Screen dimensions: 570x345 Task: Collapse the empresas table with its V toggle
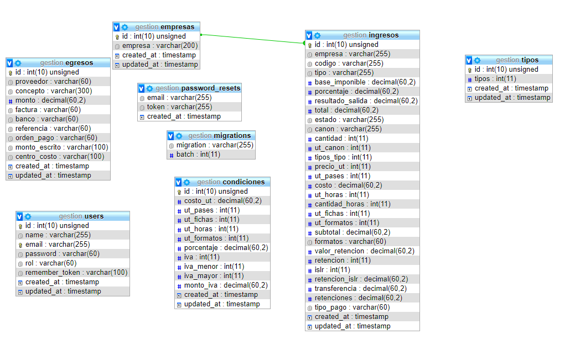tap(116, 27)
